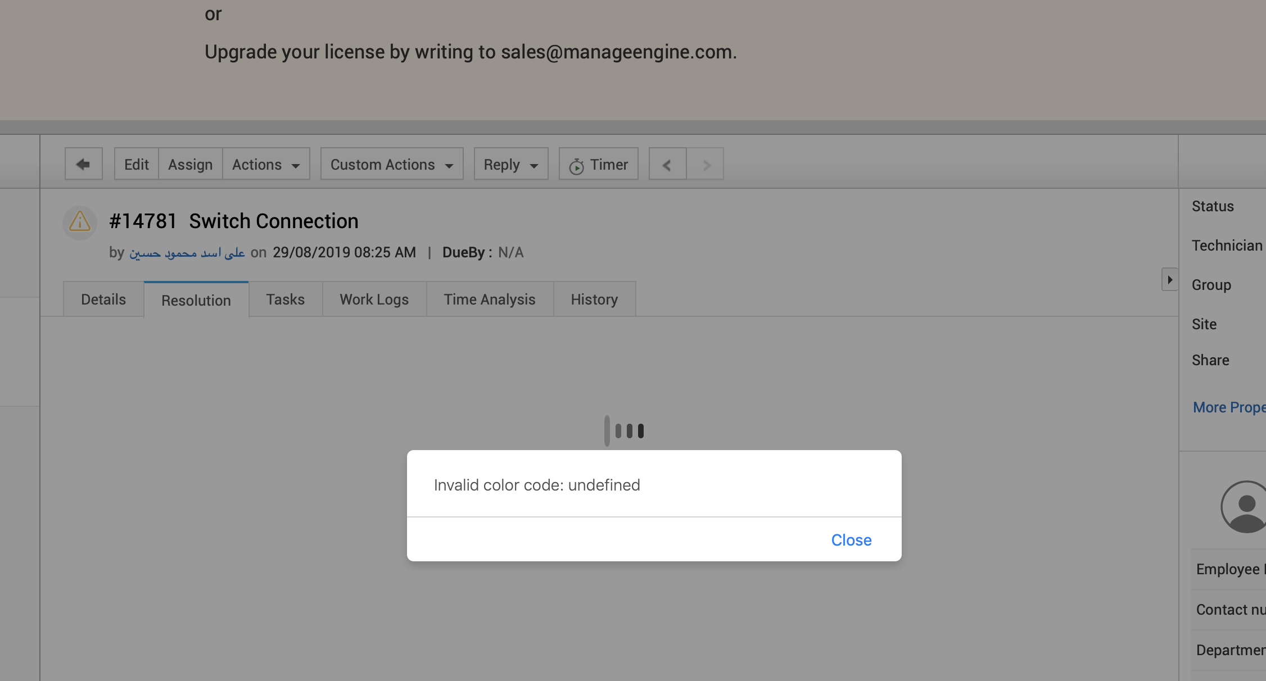The width and height of the screenshot is (1266, 681).
Task: Open the More Properties link
Action: tap(1229, 407)
